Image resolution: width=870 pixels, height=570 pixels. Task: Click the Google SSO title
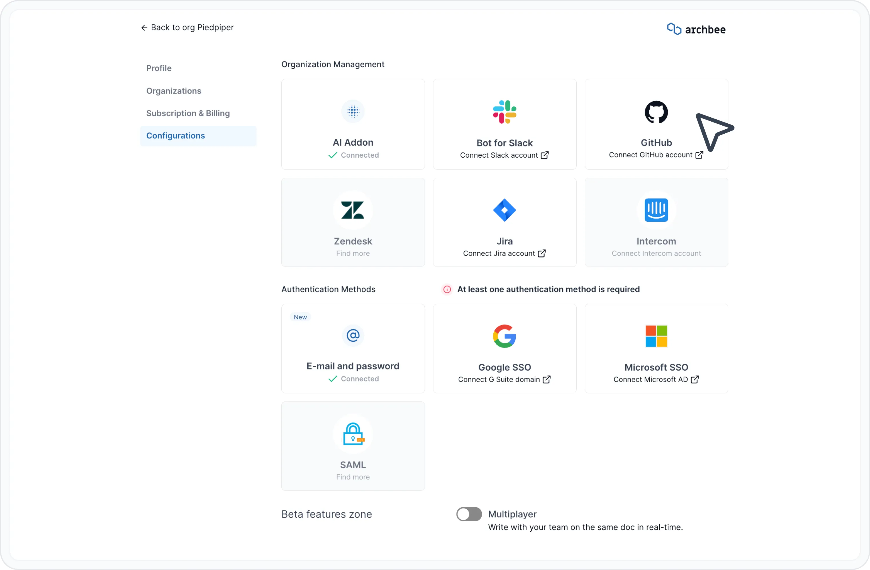point(505,367)
